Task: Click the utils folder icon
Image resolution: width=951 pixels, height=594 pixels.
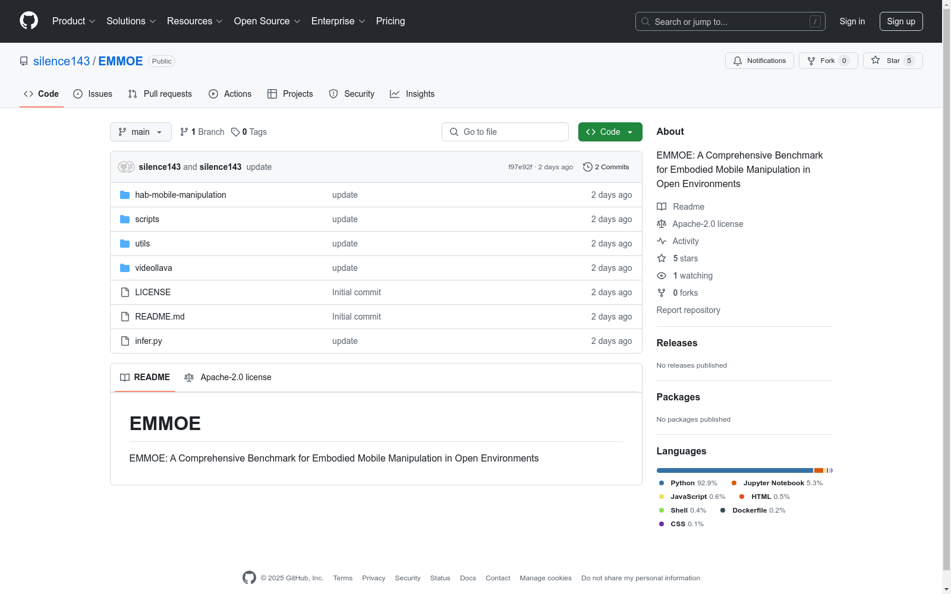Action: tap(125, 244)
